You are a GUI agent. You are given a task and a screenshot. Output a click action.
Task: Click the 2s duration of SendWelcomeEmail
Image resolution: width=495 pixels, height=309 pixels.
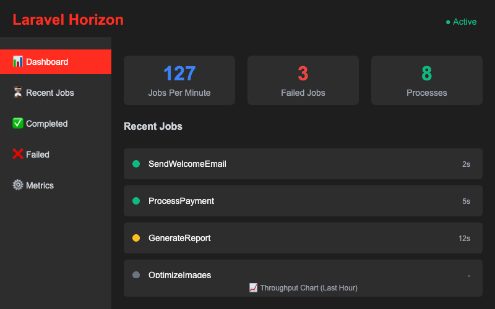466,164
